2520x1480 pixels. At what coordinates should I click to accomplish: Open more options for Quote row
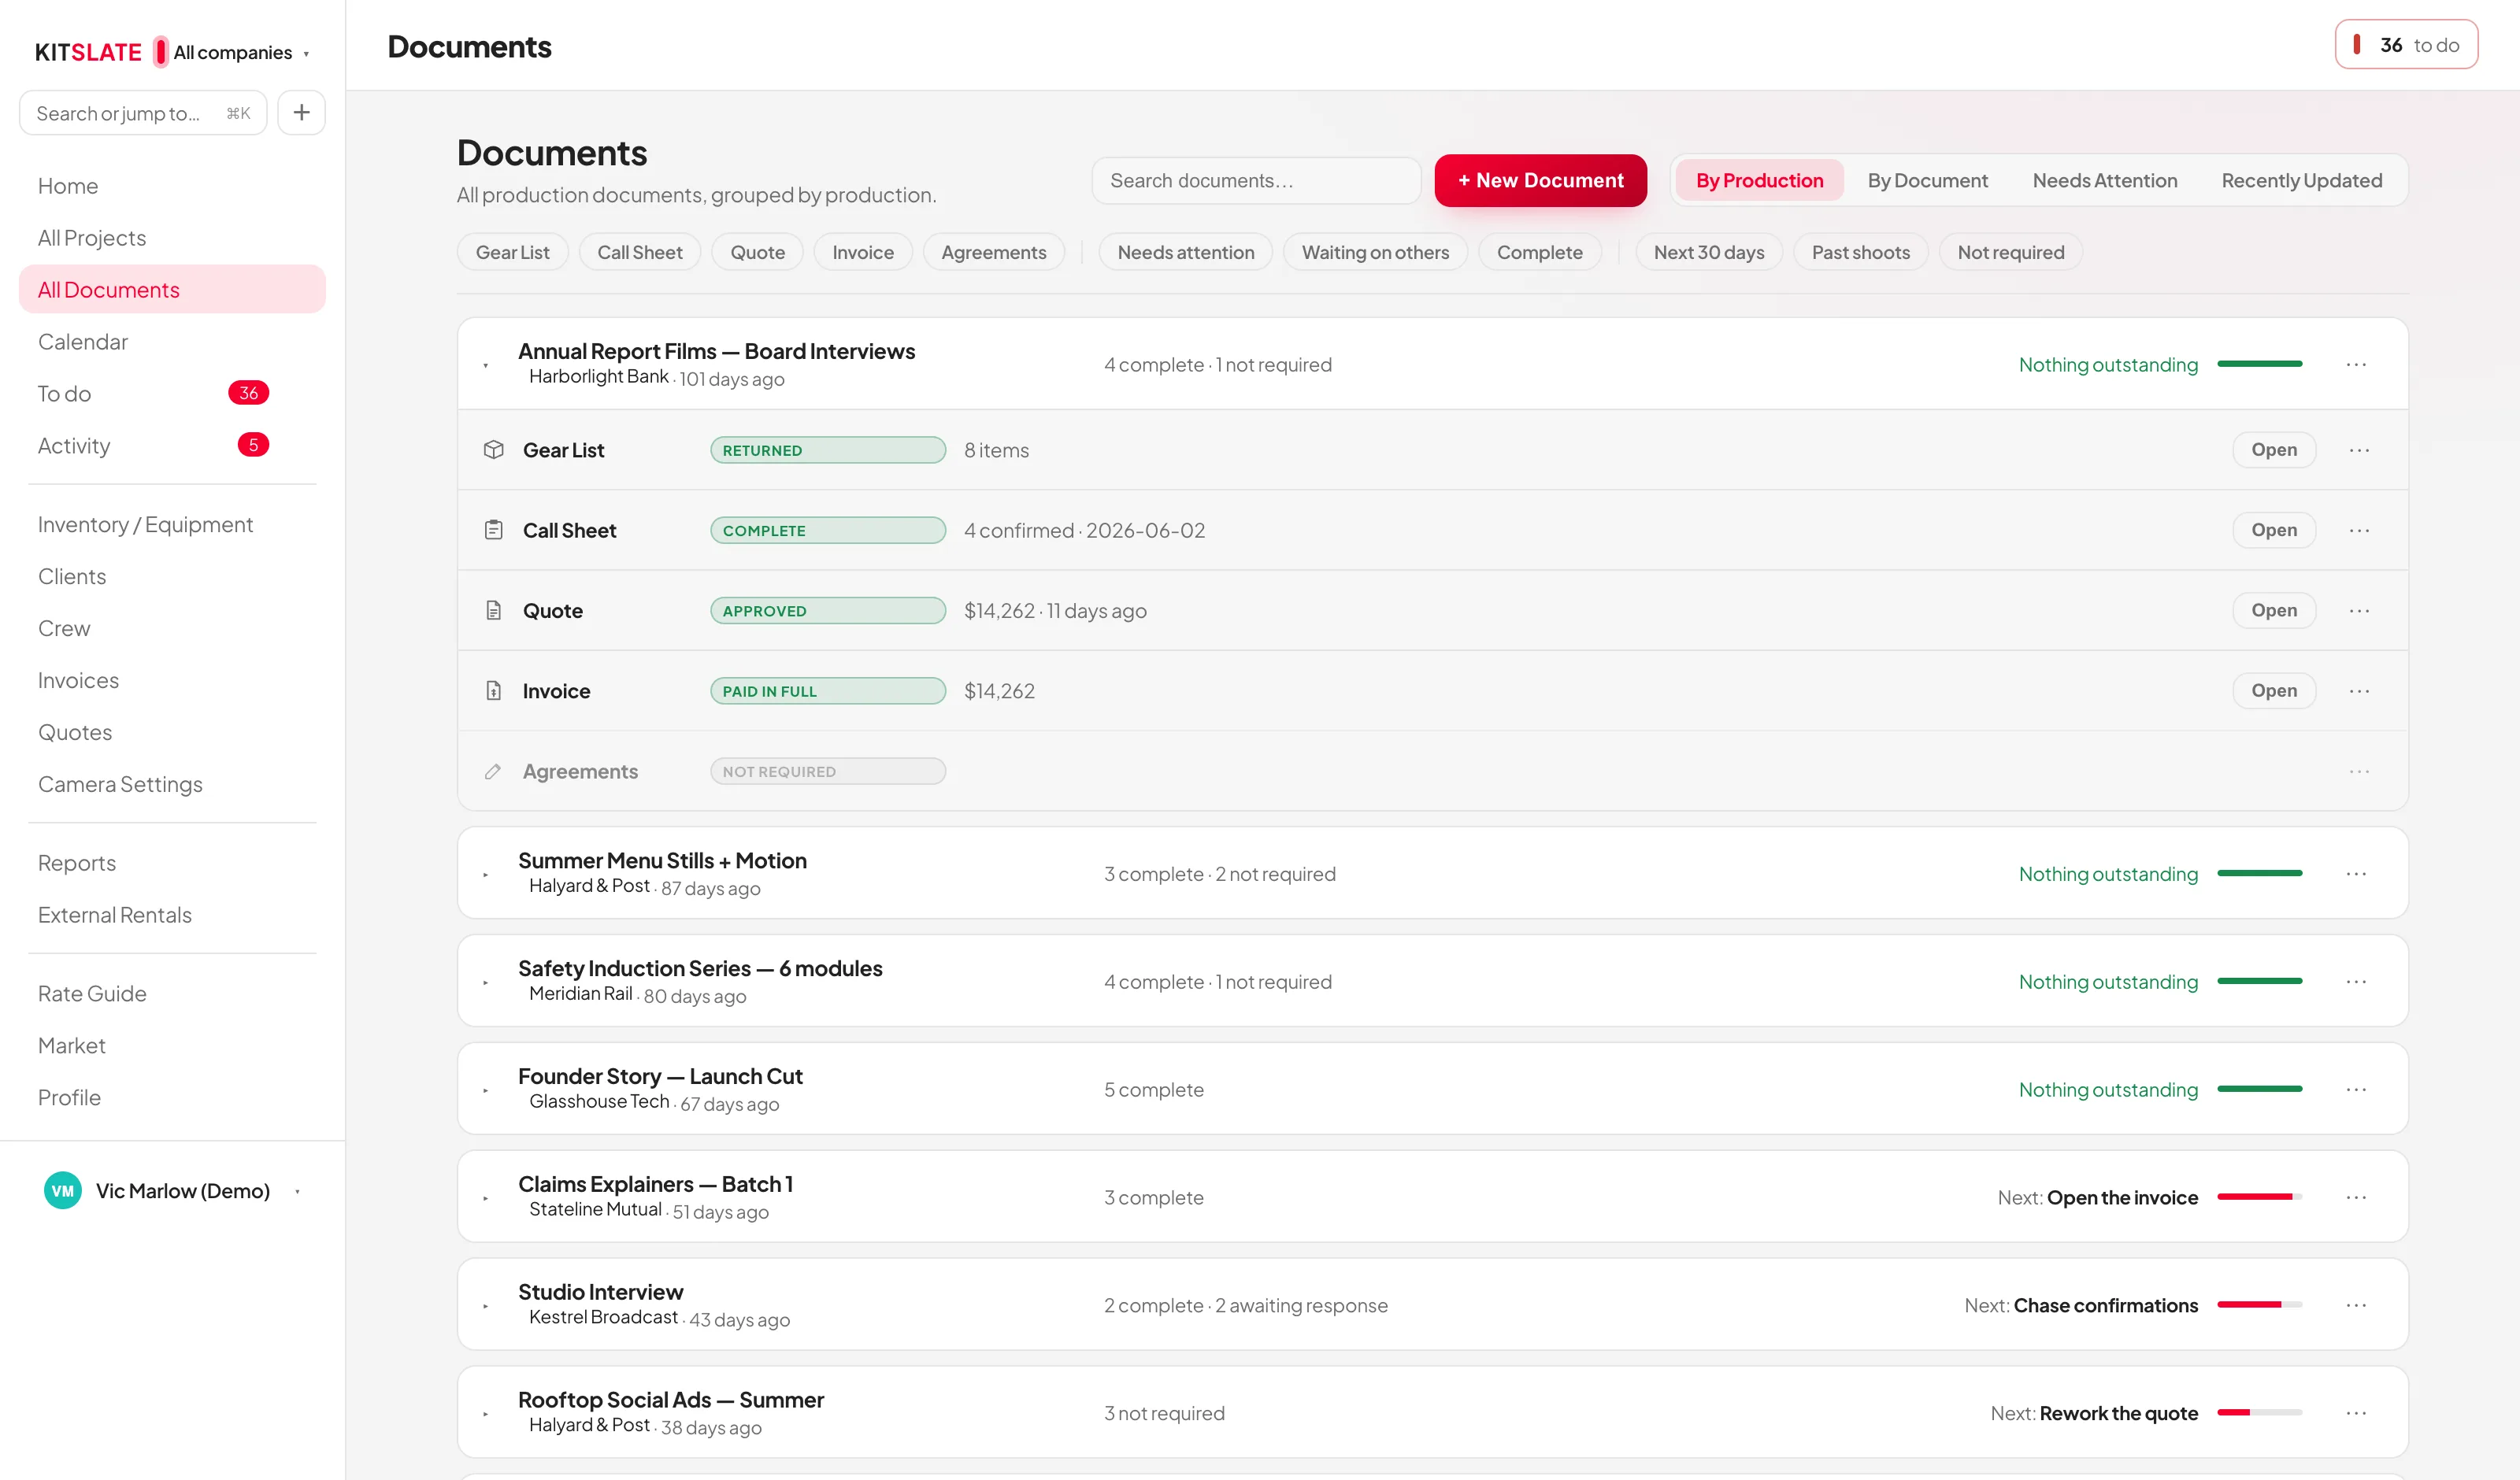pos(2359,610)
